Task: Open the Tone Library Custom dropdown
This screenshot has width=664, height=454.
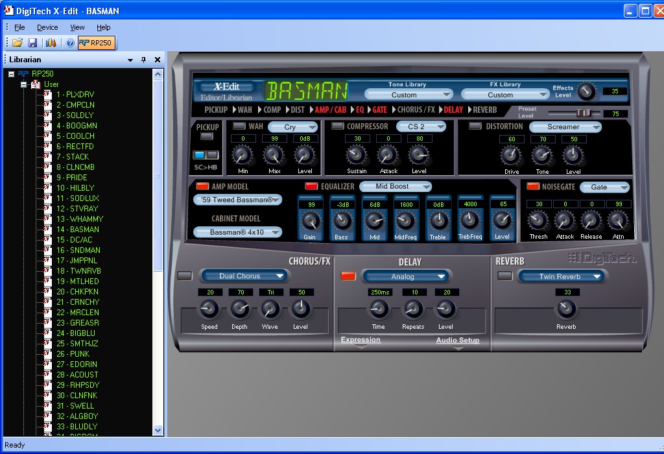Action: pos(409,95)
